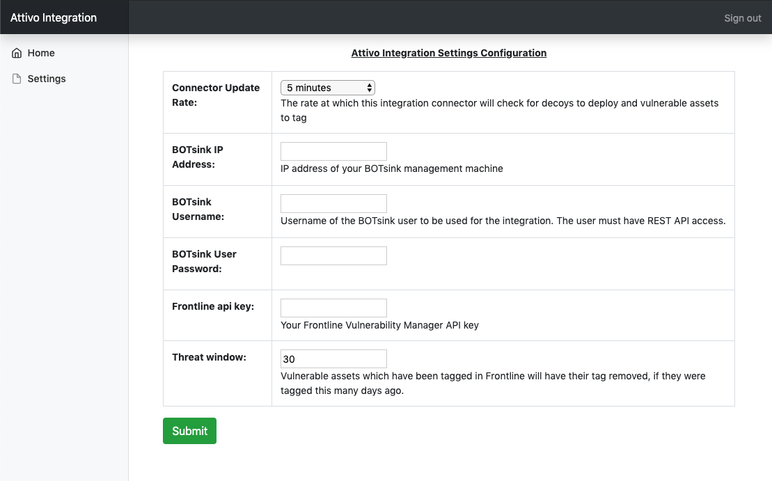
Task: Submit the settings form
Action: 189,431
